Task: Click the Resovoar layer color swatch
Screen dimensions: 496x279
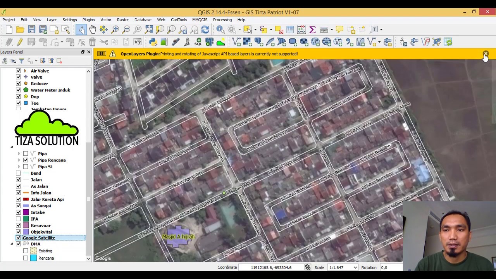Action: (x=26, y=226)
